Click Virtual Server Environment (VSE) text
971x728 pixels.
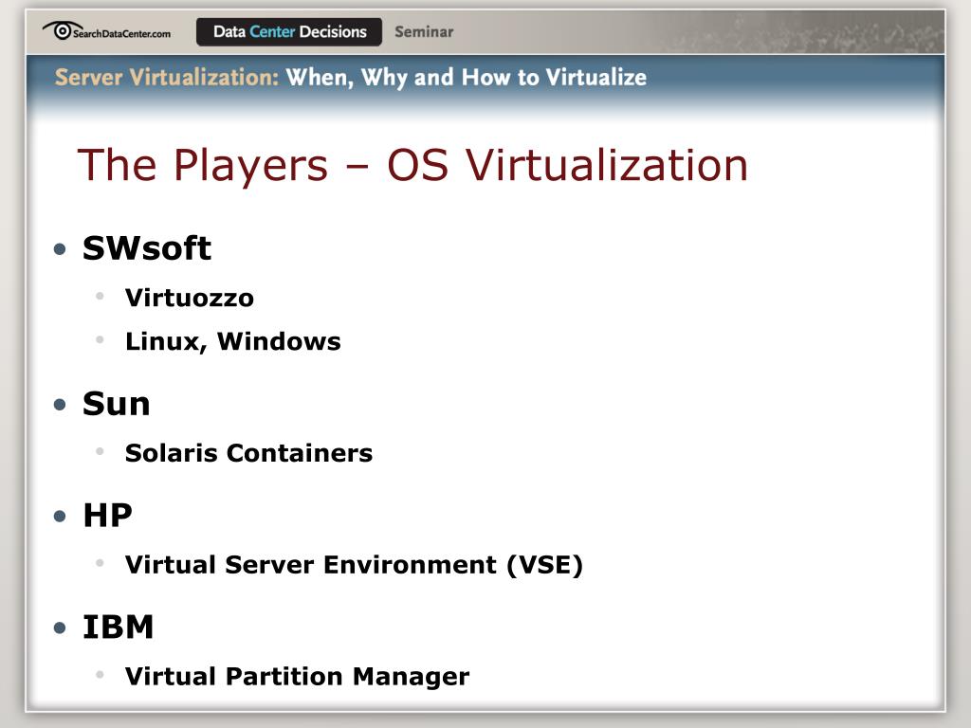pyautogui.click(x=355, y=565)
